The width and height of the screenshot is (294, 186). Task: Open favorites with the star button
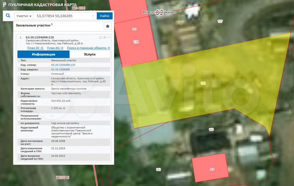click(x=107, y=26)
